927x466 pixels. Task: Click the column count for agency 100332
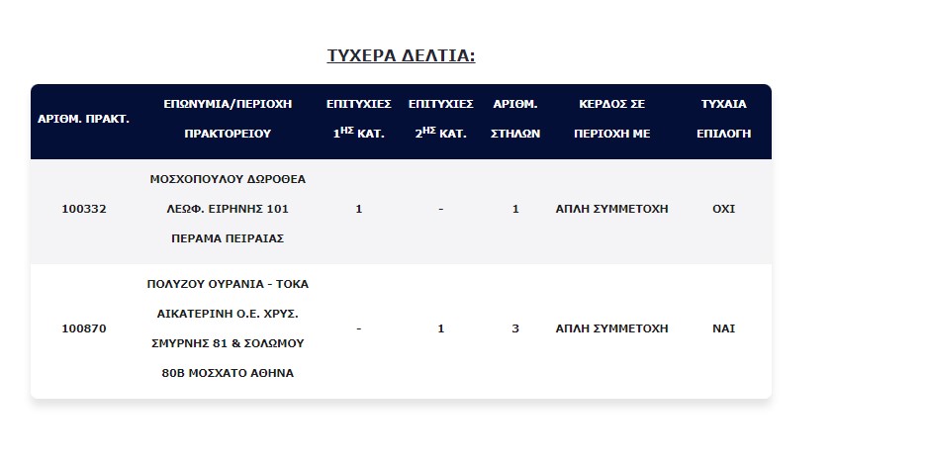pos(515,210)
